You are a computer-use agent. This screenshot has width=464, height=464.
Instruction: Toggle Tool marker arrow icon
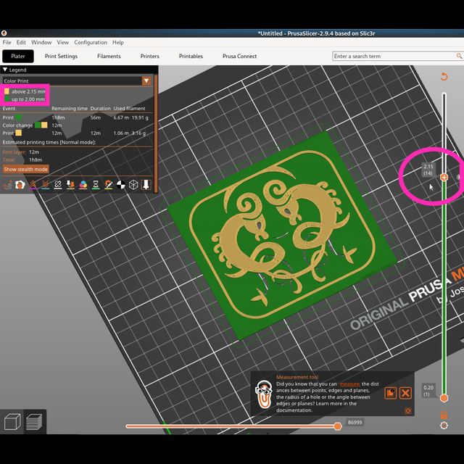[x=146, y=185]
